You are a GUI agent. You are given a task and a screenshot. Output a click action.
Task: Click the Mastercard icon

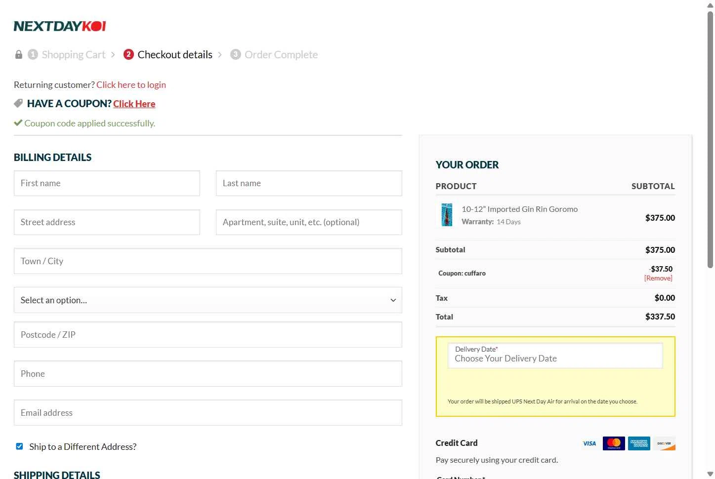[614, 443]
